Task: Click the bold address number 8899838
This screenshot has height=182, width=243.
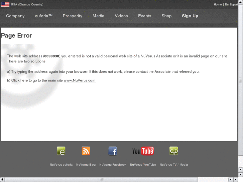Action: (52, 56)
